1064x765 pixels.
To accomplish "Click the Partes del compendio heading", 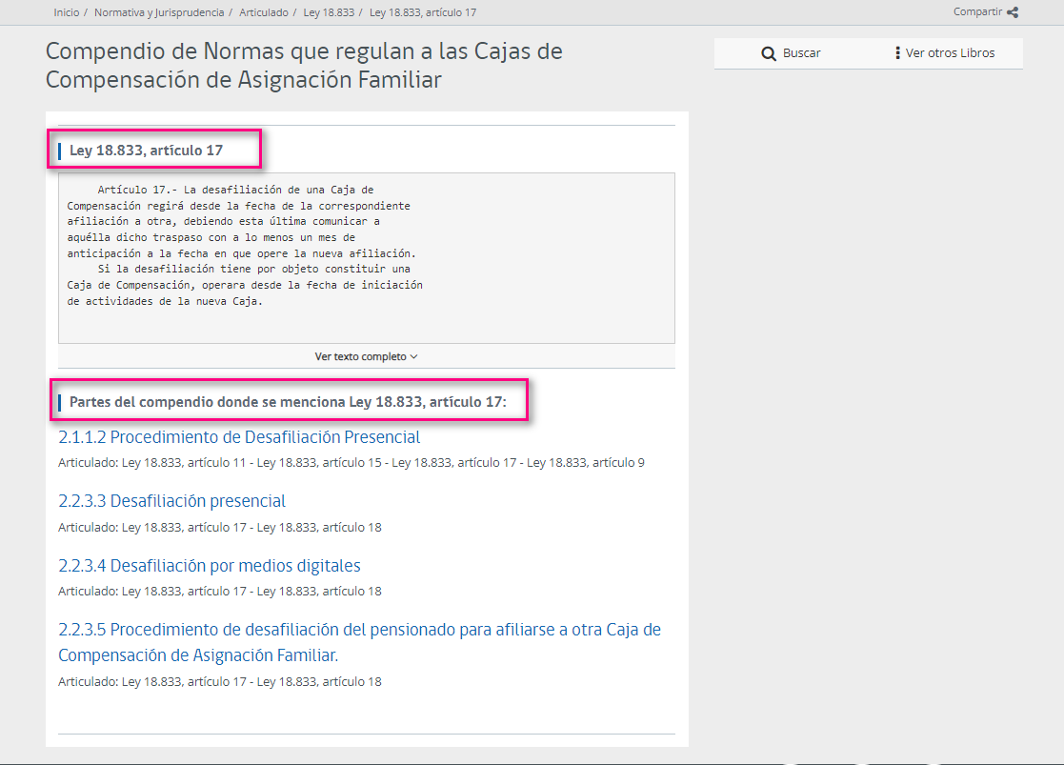I will pos(288,402).
